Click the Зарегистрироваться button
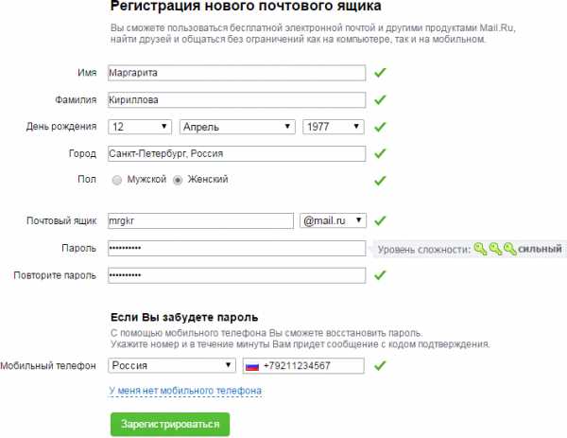 coord(170,424)
